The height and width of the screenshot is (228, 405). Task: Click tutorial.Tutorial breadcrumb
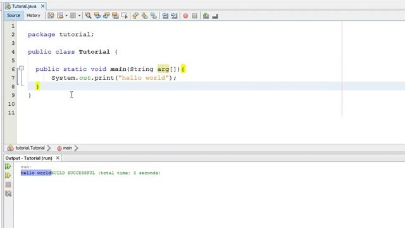point(30,148)
